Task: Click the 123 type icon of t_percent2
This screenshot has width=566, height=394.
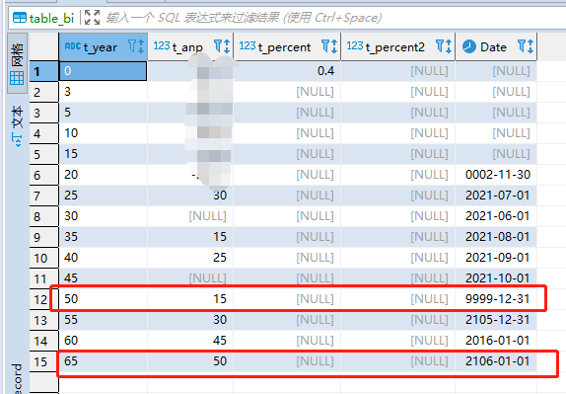Action: (x=355, y=45)
